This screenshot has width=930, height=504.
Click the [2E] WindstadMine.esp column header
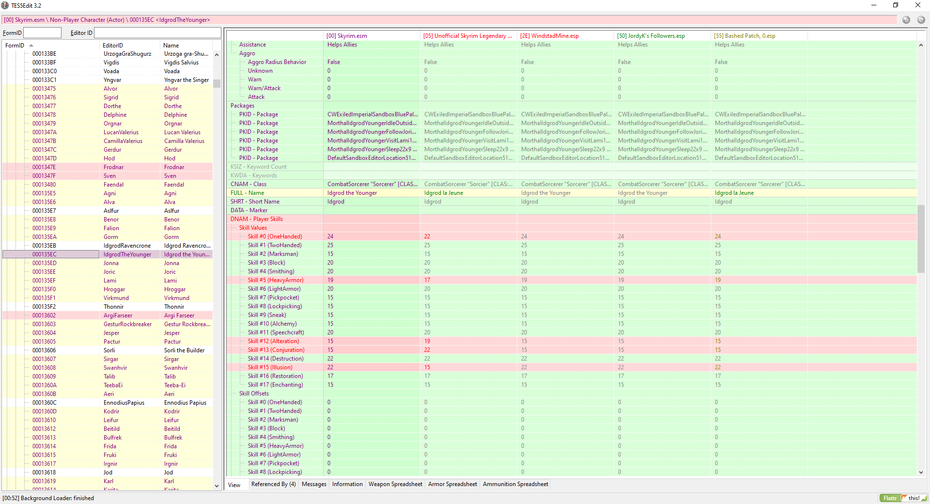[565, 36]
